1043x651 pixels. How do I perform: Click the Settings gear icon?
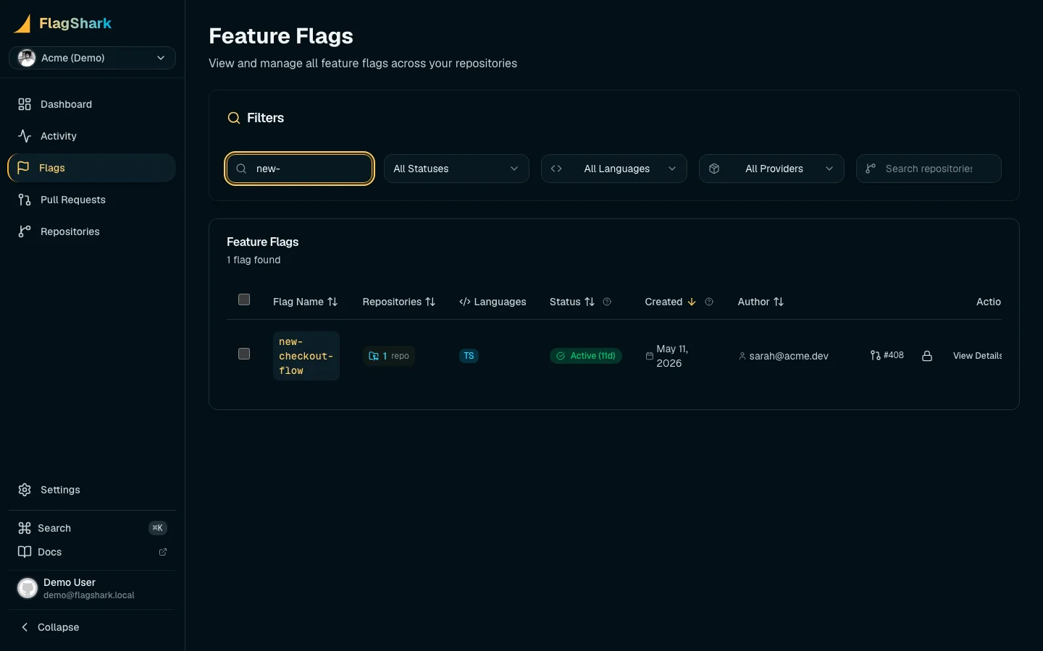[x=25, y=490]
